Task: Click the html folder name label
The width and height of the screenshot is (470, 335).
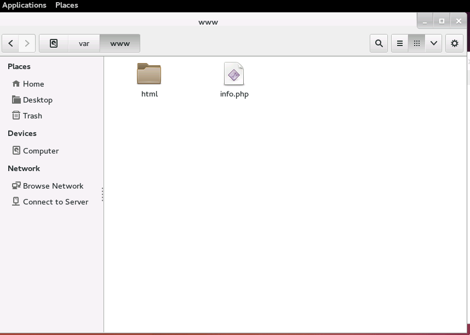Action: coord(150,94)
